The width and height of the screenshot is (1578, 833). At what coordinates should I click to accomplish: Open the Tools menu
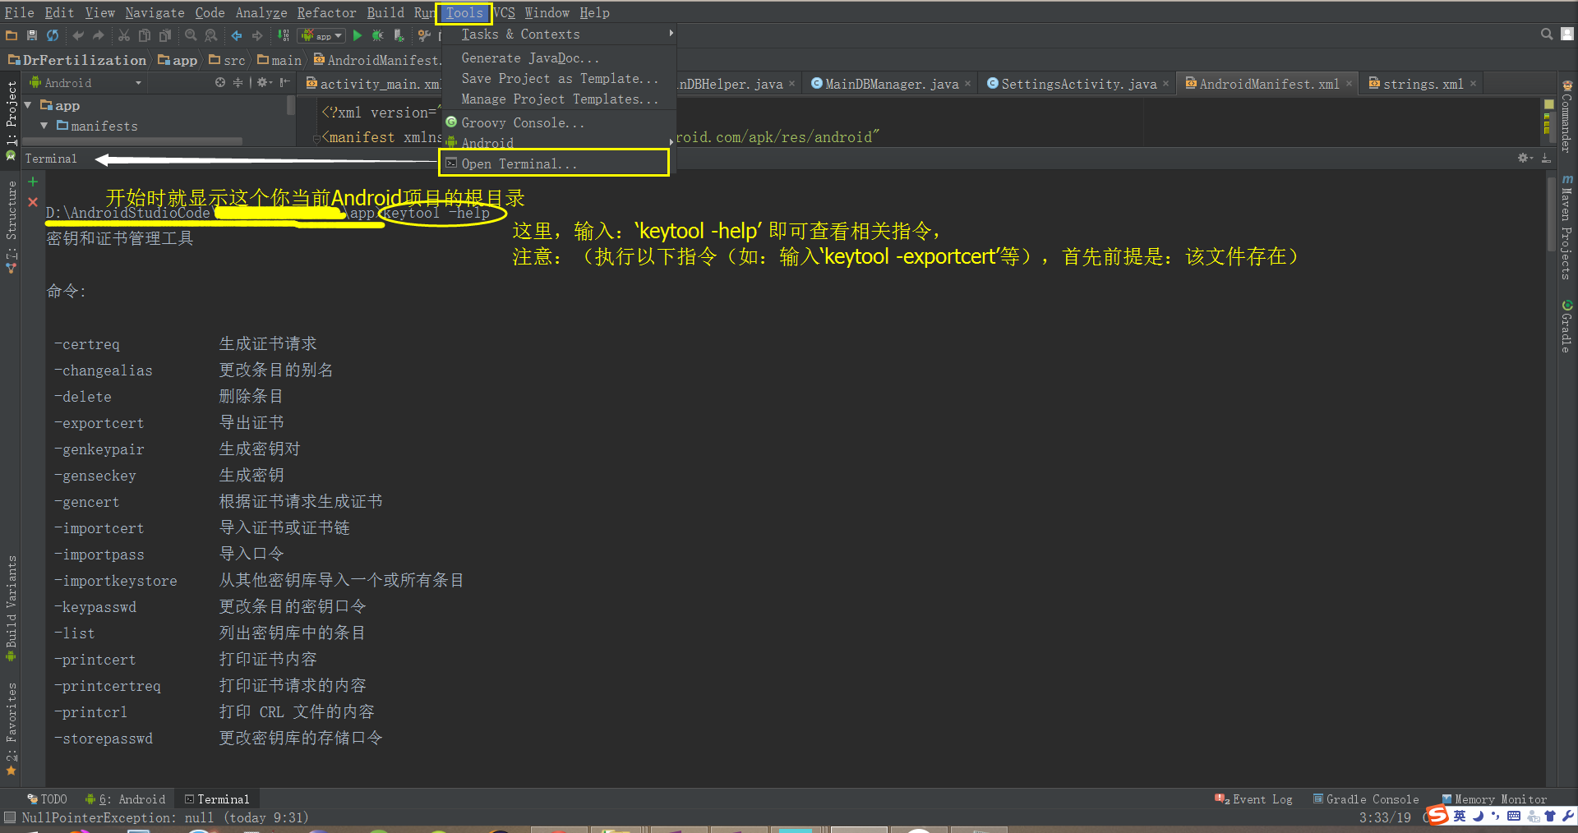pyautogui.click(x=464, y=13)
